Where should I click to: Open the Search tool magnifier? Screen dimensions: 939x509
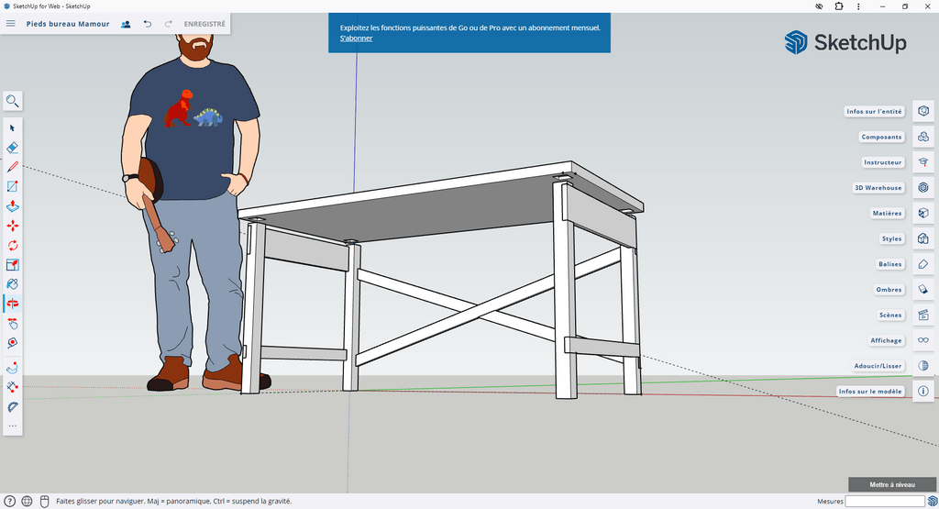point(13,101)
